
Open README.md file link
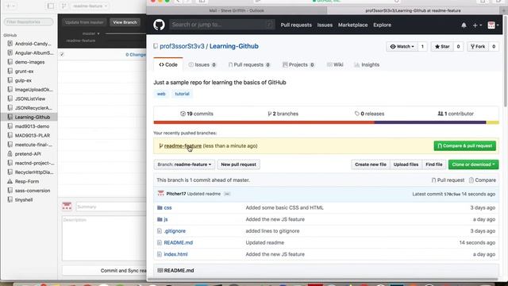click(x=178, y=242)
